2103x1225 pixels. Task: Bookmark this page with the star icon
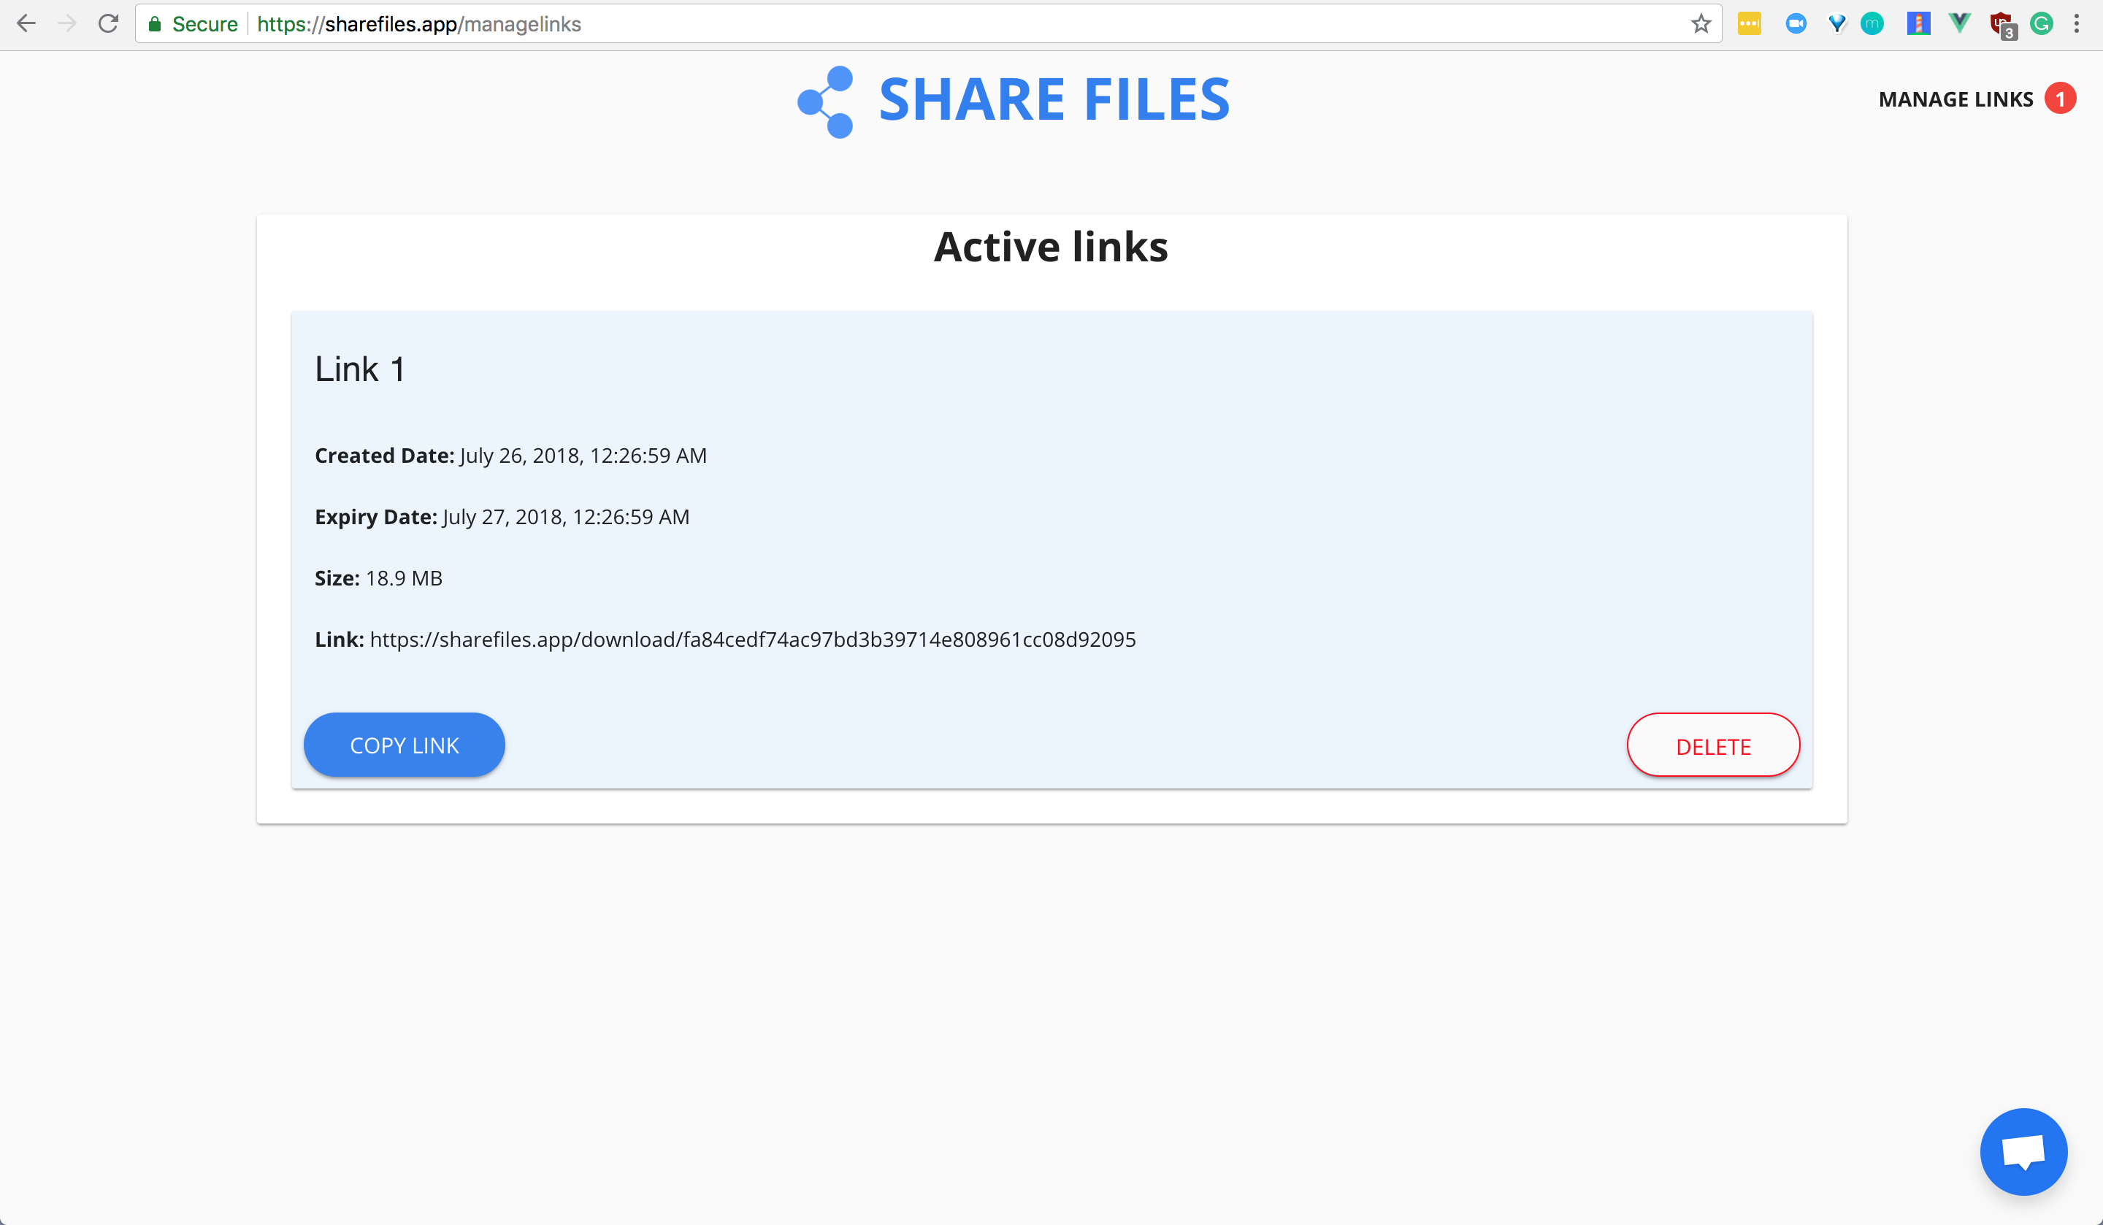click(x=1701, y=23)
